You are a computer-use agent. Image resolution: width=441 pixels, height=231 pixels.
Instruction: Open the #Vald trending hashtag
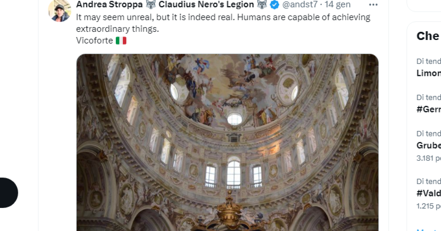coord(429,193)
